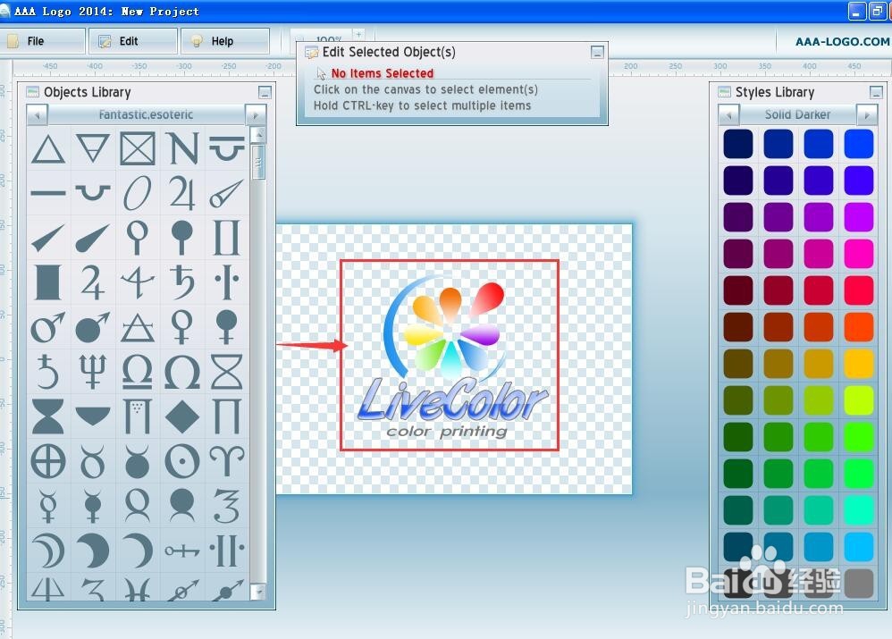Go to next Styles Library category
Screen dimensions: 892x639
coord(867,115)
